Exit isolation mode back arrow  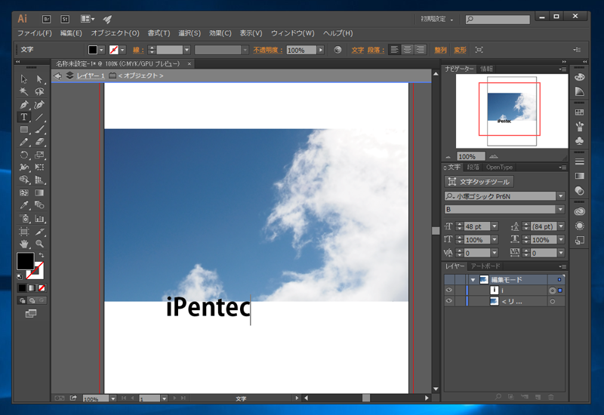[x=58, y=75]
